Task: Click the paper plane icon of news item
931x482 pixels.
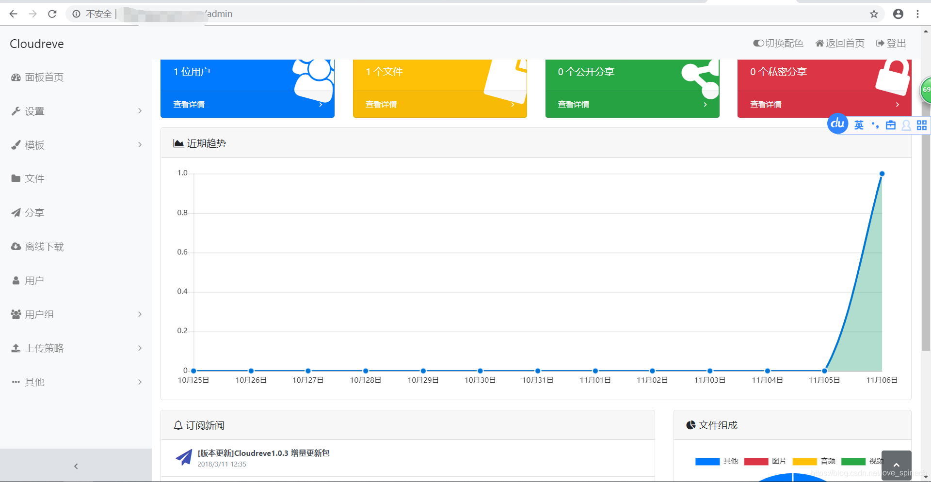Action: pyautogui.click(x=184, y=457)
